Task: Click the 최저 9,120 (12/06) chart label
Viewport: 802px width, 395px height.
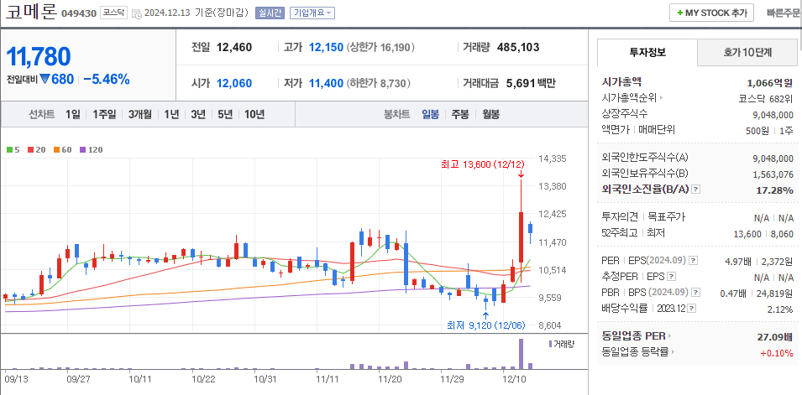Action: [x=486, y=325]
